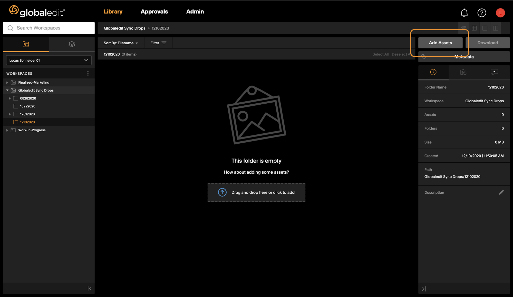Collapse the Globaledit Sync Drops workspace
Image resolution: width=513 pixels, height=297 pixels.
(x=7, y=90)
